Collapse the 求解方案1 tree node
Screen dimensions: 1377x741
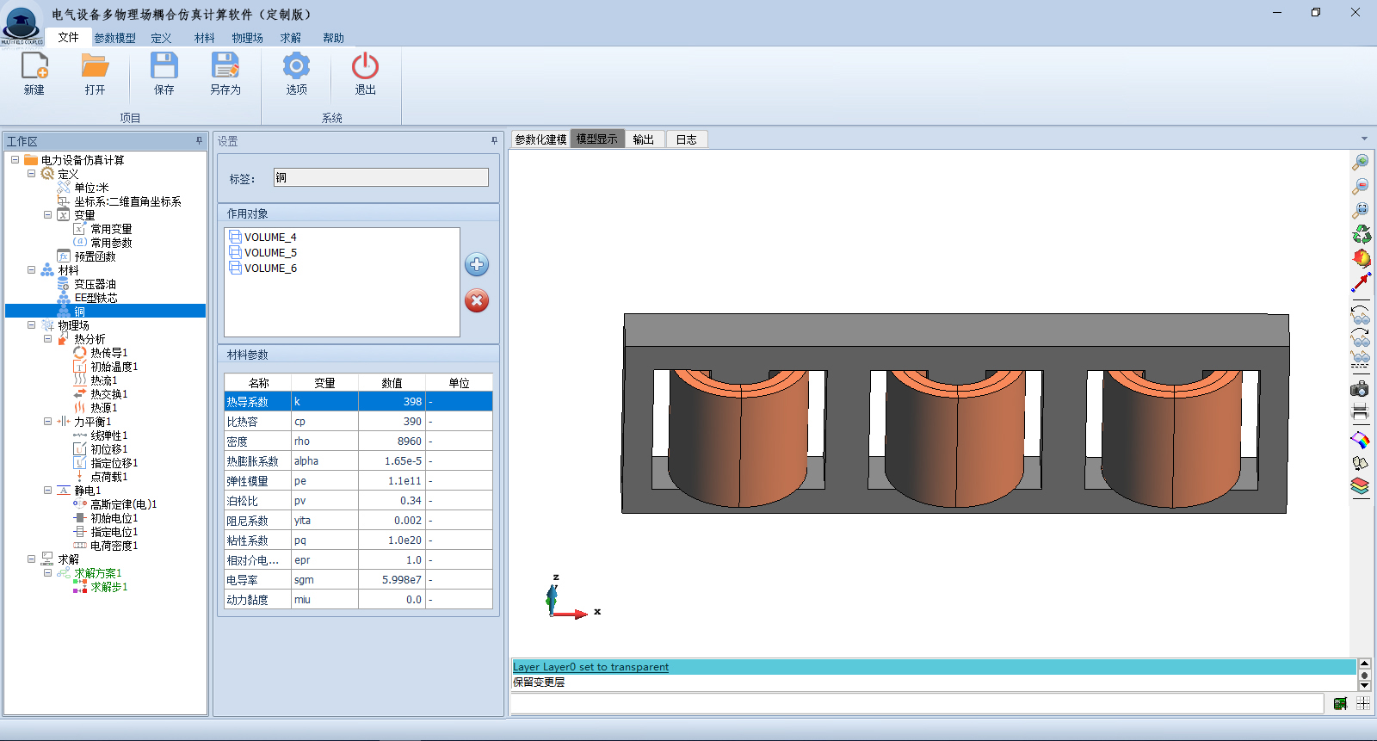pyautogui.click(x=47, y=573)
